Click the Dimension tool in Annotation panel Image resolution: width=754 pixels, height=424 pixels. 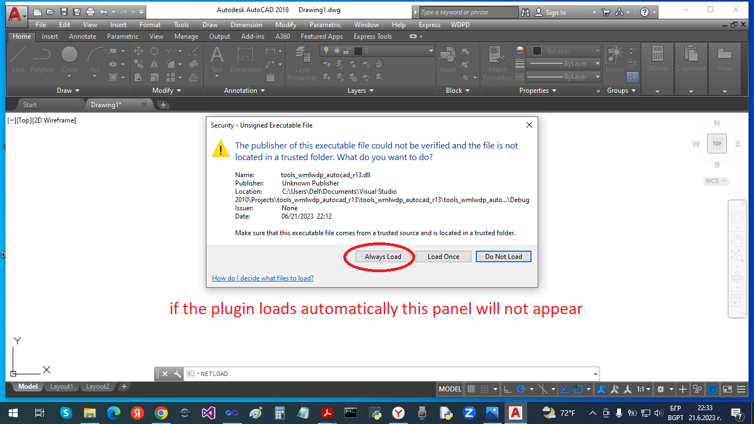click(246, 60)
